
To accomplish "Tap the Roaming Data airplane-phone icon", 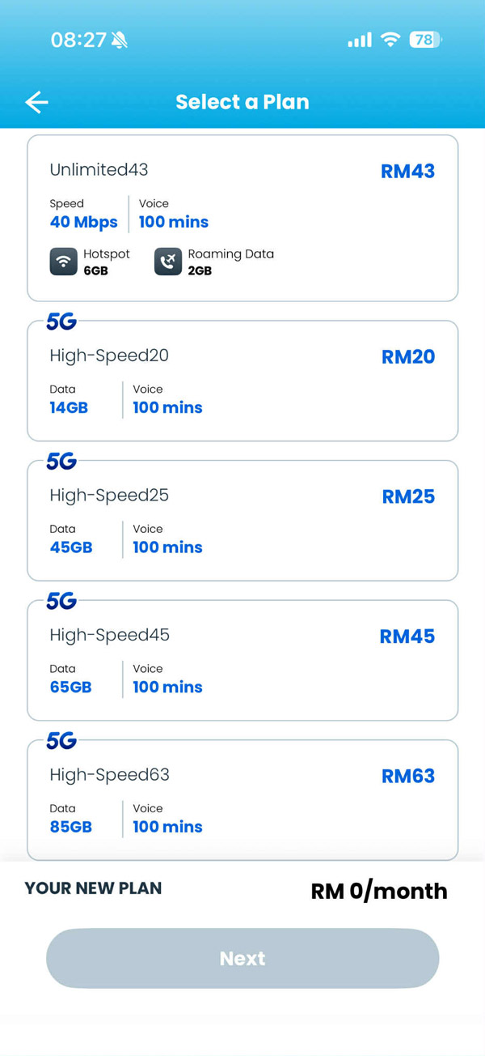I will [x=168, y=262].
